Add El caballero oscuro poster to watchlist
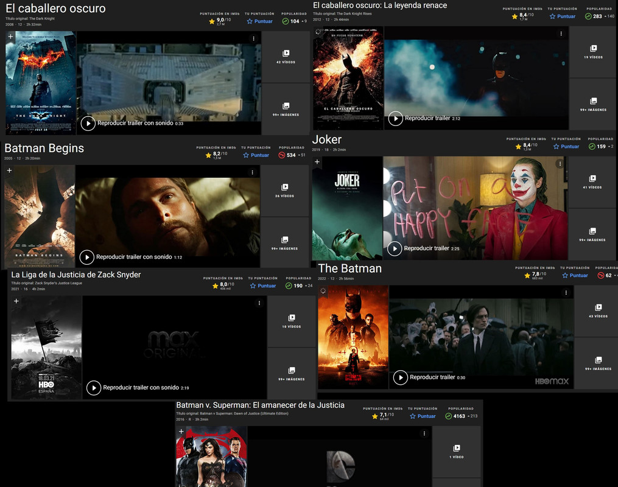The height and width of the screenshot is (487, 618). click(10, 37)
